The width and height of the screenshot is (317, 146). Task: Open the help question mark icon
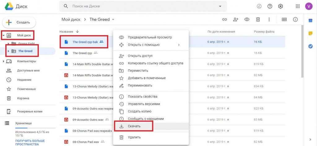pyautogui.click(x=270, y=6)
